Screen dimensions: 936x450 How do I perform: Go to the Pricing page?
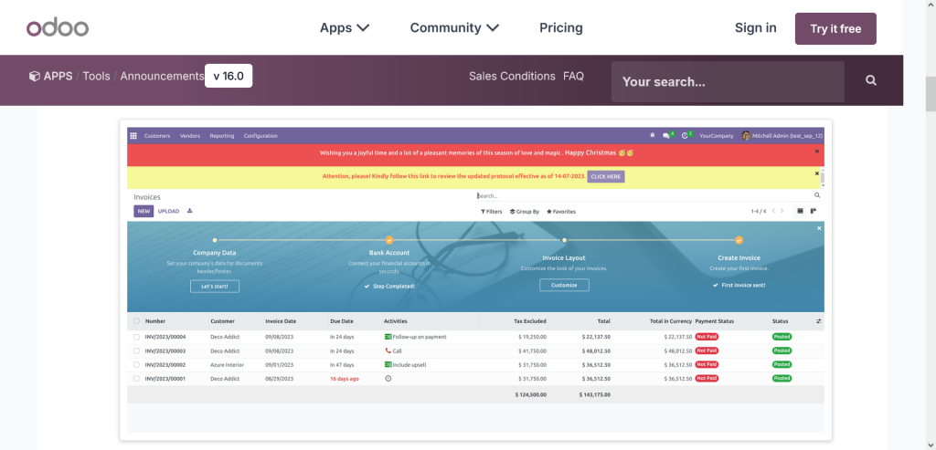pos(561,27)
